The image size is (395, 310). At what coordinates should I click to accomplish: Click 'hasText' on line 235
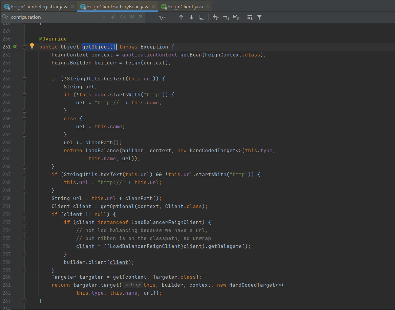click(114, 79)
